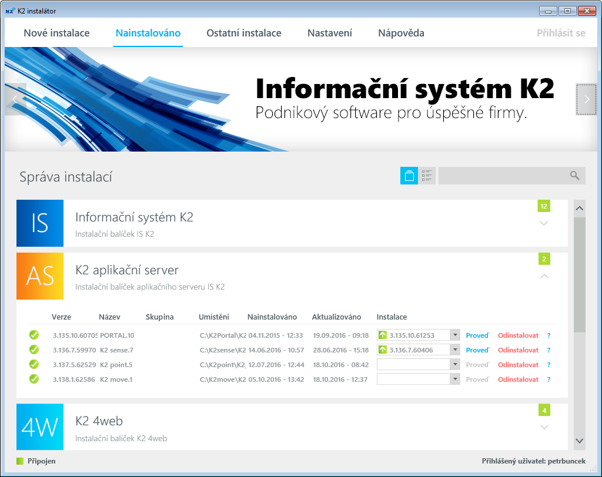
Task: Click the update arrow icon beside 3.136.7.60406
Action: tap(382, 350)
